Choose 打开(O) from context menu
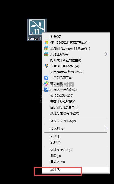The height and width of the screenshot is (184, 114). click(x=76, y=36)
